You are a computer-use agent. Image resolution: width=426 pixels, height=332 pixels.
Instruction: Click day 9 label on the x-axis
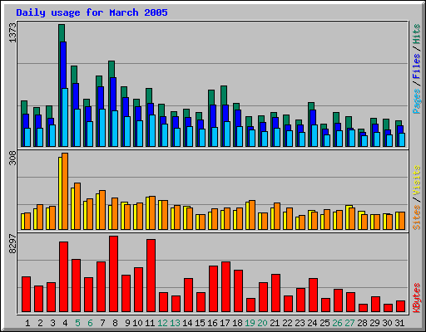pos(127,323)
